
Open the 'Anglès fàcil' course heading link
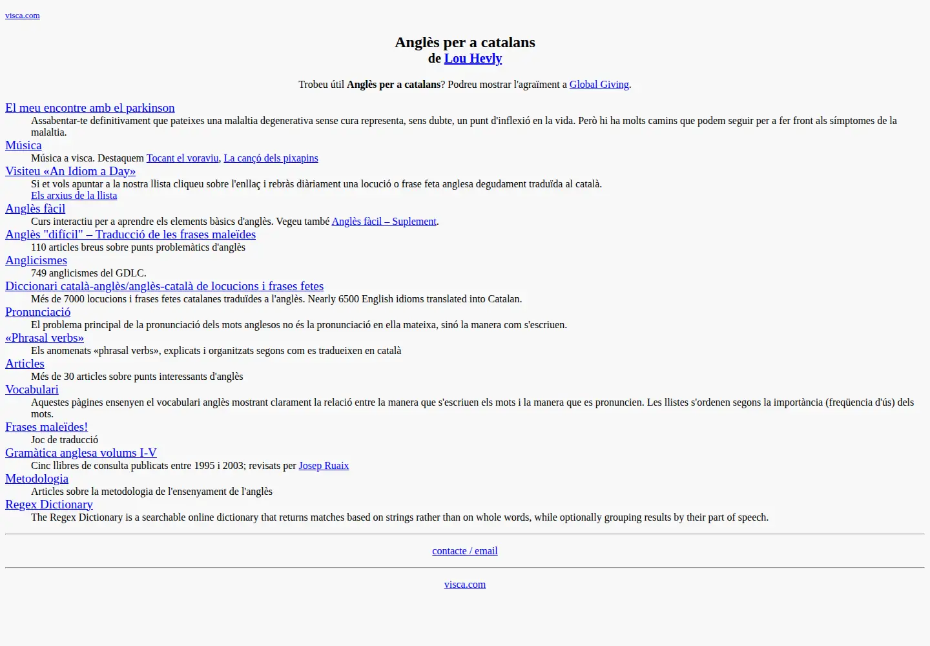click(36, 209)
